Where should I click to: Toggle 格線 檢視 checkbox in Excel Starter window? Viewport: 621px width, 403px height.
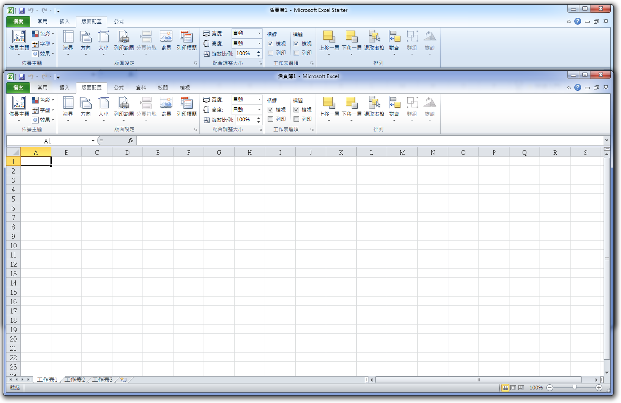[x=270, y=43]
